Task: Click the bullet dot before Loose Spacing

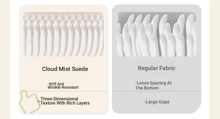Action: [x=136, y=83]
